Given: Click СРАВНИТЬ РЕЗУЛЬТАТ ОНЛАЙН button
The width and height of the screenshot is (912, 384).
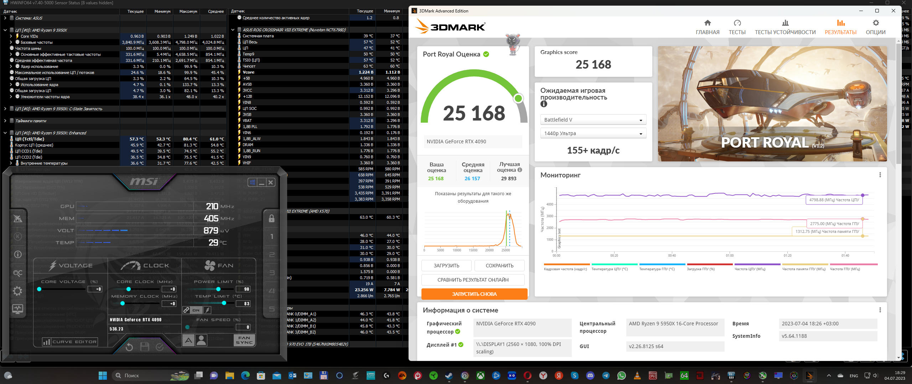Looking at the screenshot, I should point(473,280).
